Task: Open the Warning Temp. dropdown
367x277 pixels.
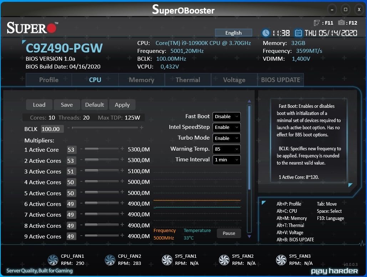Action: coord(226,149)
